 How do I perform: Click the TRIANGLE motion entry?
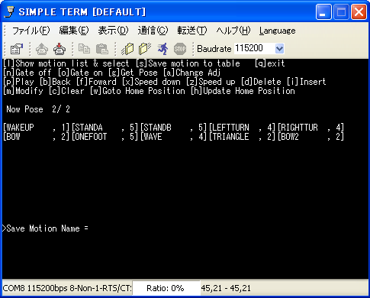242,137
